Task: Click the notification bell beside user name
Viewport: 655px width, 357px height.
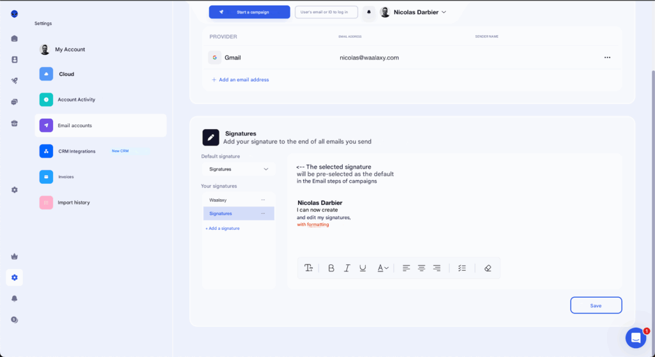Action: point(369,12)
